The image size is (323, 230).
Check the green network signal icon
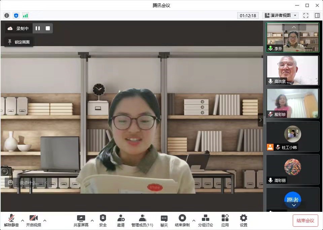click(x=25, y=15)
